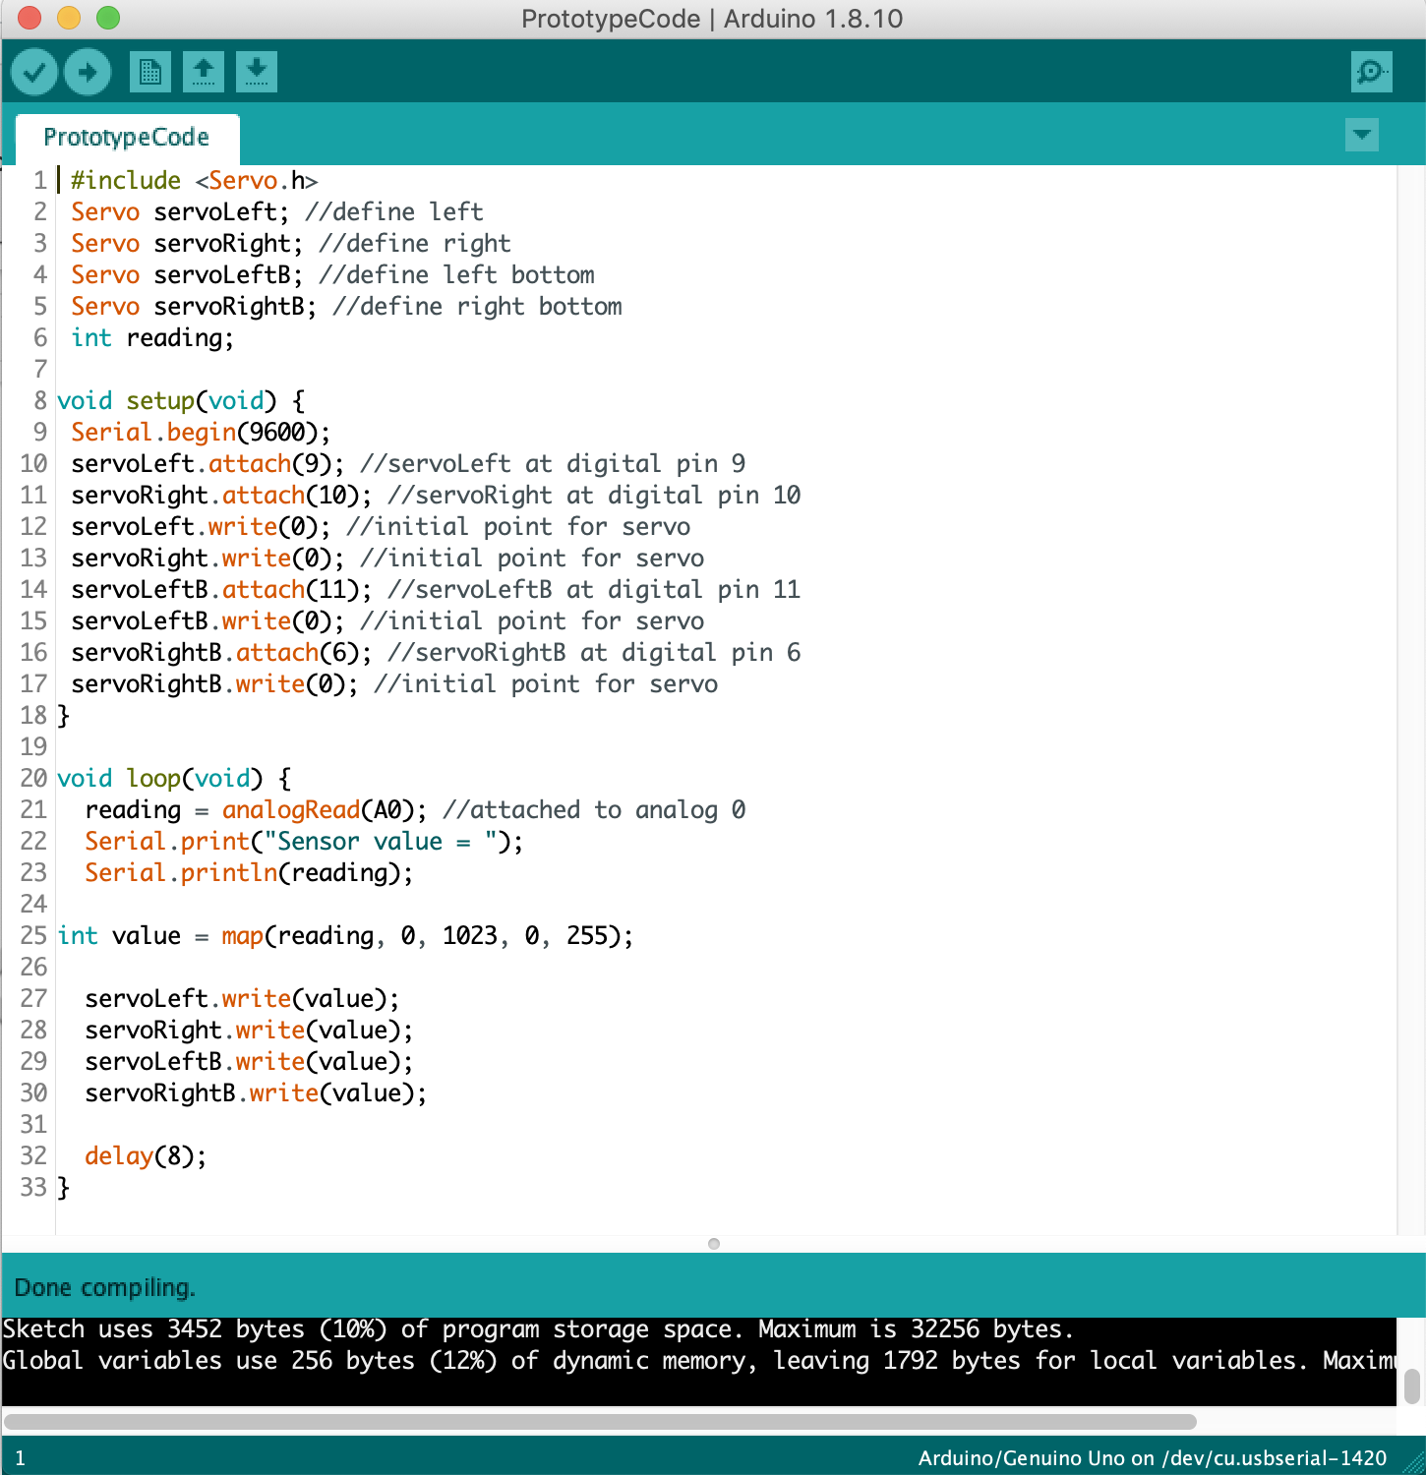
Task: Click the sketch memory usage output text
Action: pos(536,1328)
